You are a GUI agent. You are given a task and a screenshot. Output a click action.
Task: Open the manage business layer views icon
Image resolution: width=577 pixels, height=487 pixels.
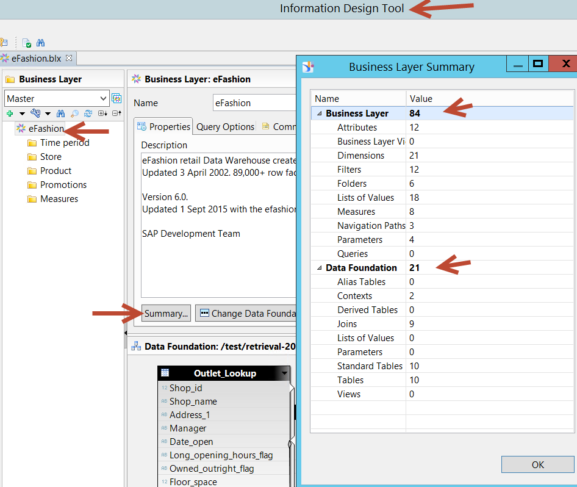116,98
